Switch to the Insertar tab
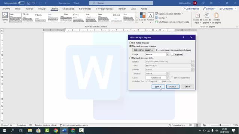This screenshot has width=239, height=134. 30,9
